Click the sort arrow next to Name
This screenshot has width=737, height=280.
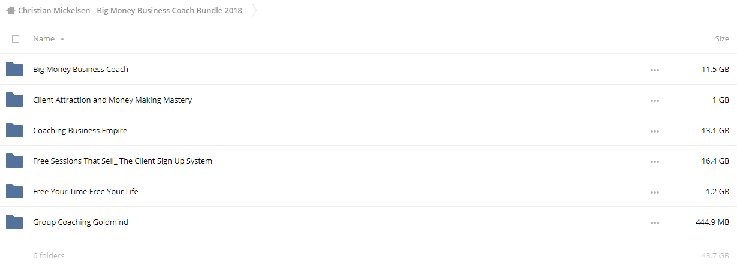[62, 39]
